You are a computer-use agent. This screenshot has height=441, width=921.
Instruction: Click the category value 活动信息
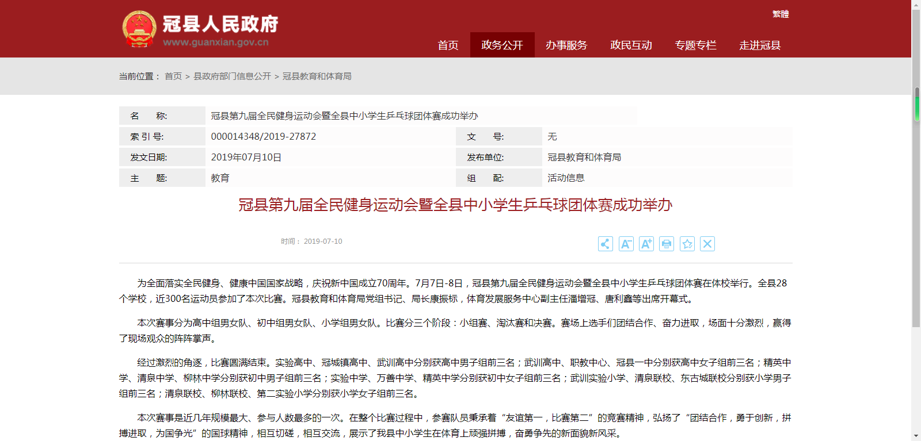coord(566,178)
